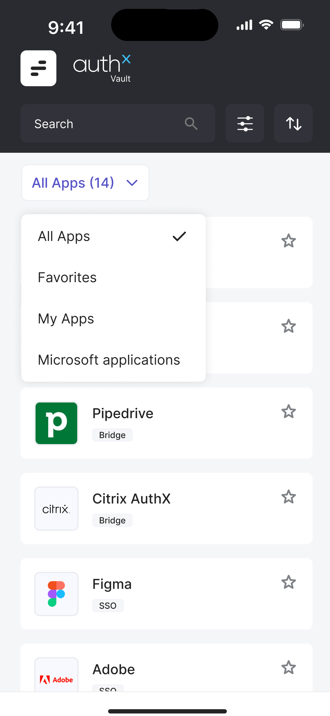
Task: Tap the Figma app name
Action: tap(112, 584)
